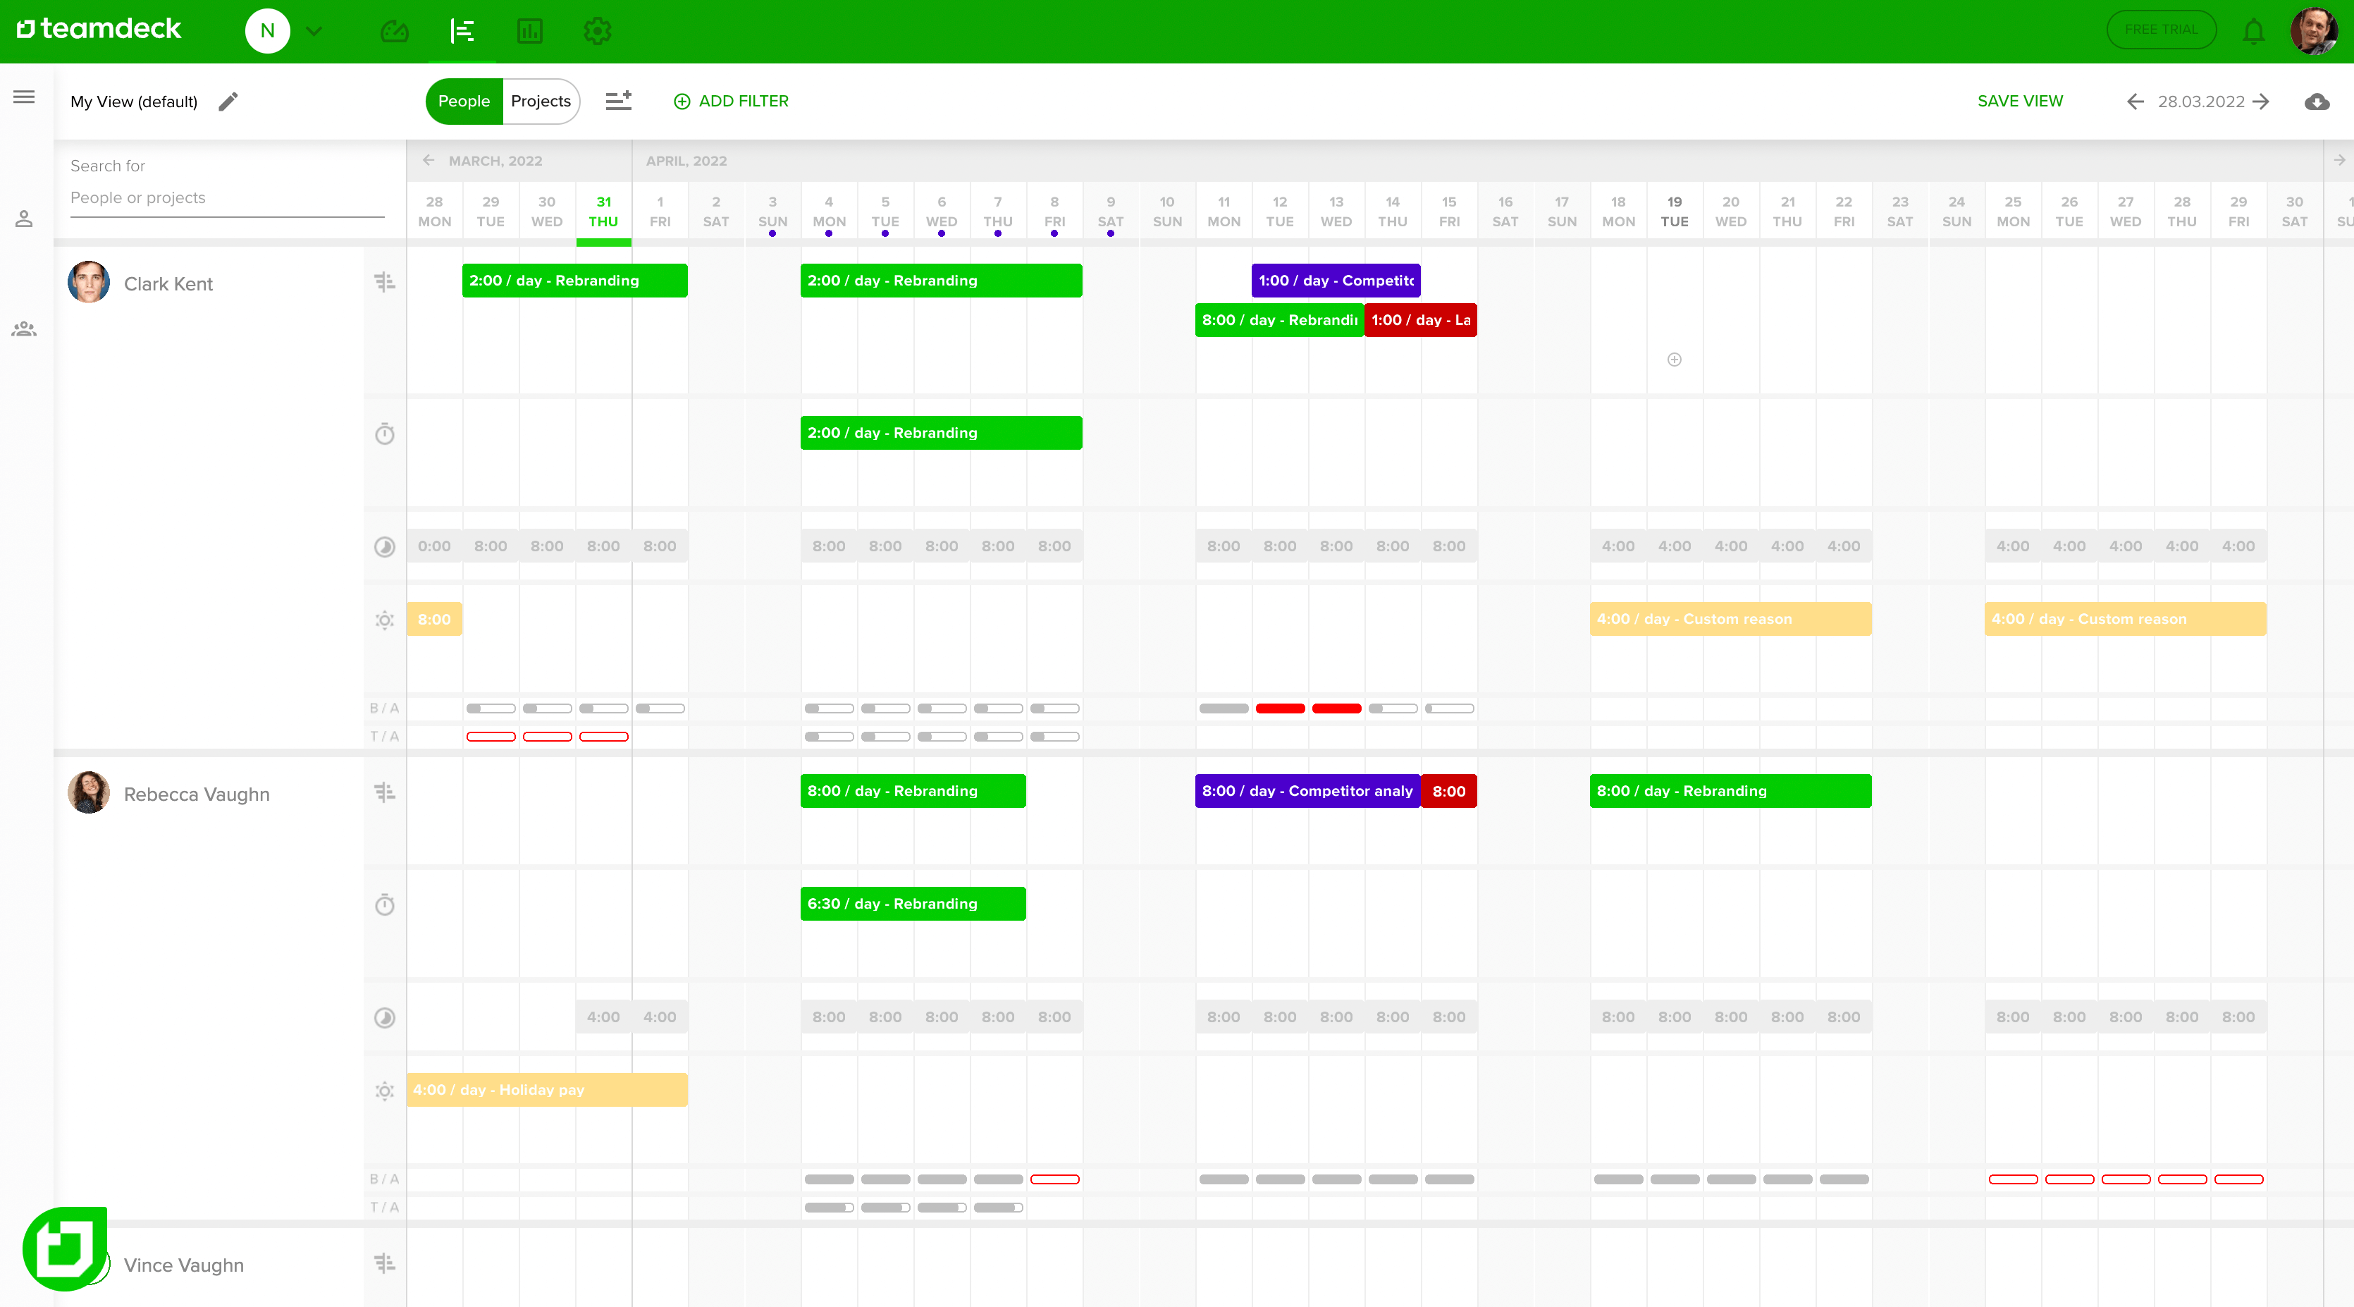Open the dashboard speedometer icon

tap(395, 30)
